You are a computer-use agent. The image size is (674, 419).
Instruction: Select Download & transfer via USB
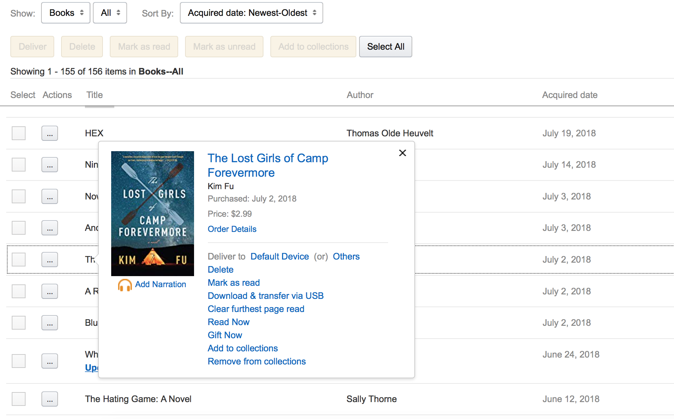[266, 296]
